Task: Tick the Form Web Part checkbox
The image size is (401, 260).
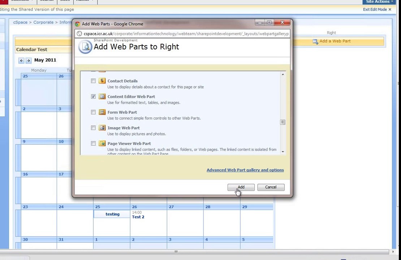Action: tap(93, 112)
